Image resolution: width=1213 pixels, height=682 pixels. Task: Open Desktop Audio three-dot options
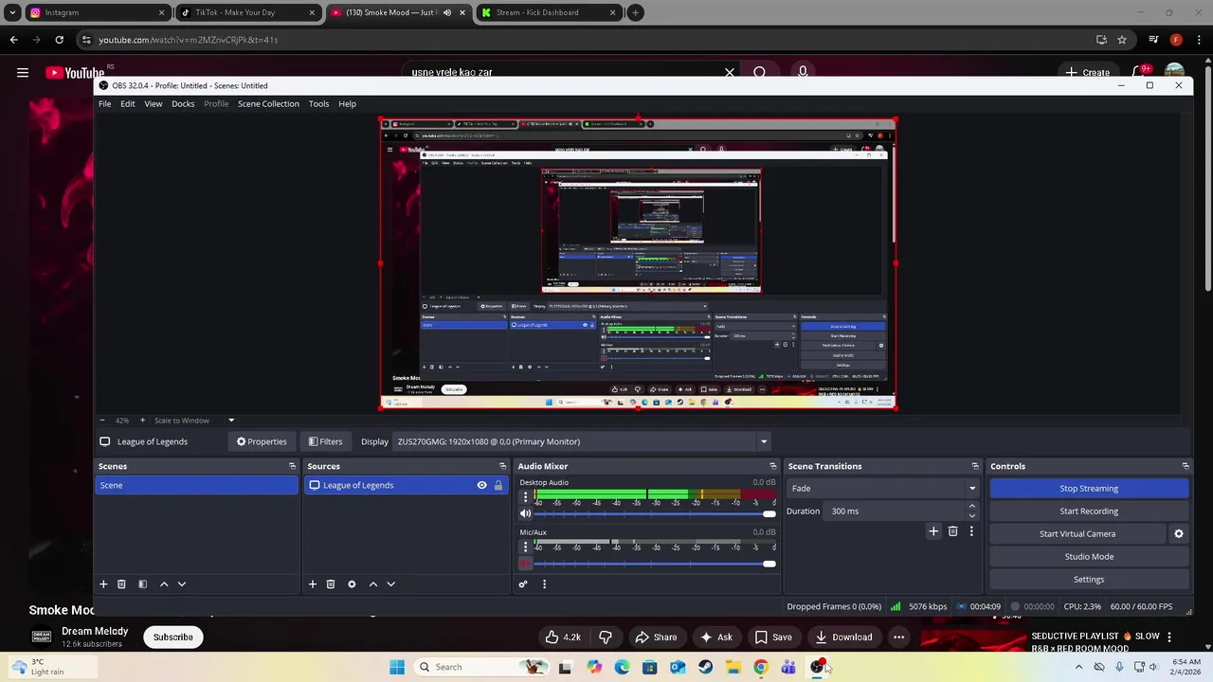(525, 496)
